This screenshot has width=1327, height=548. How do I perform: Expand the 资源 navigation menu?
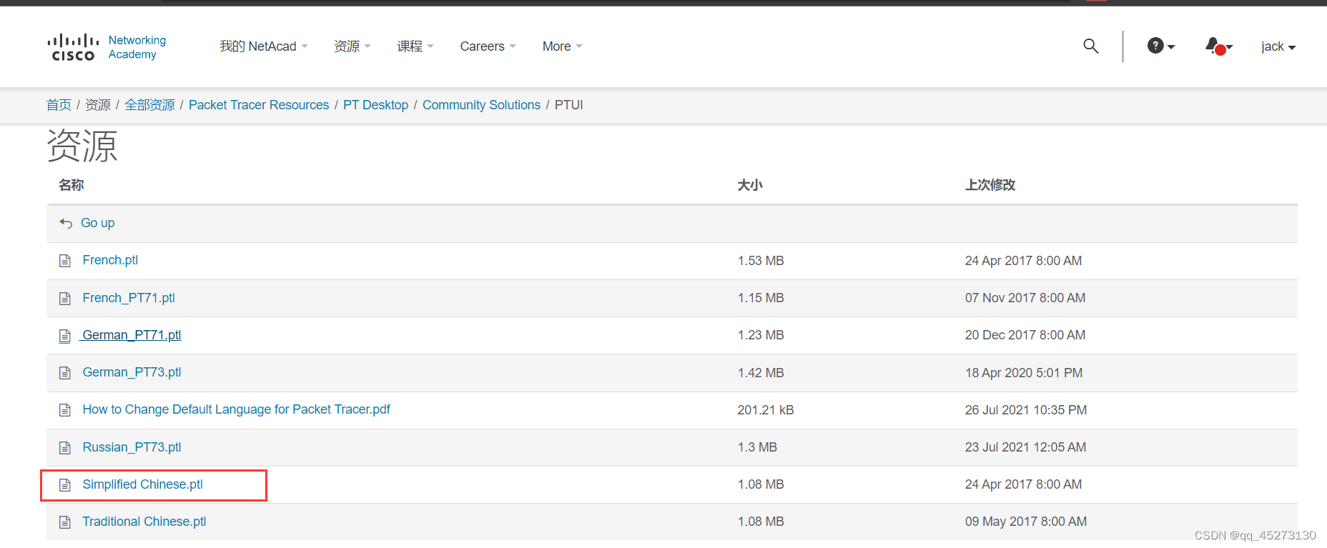click(352, 46)
